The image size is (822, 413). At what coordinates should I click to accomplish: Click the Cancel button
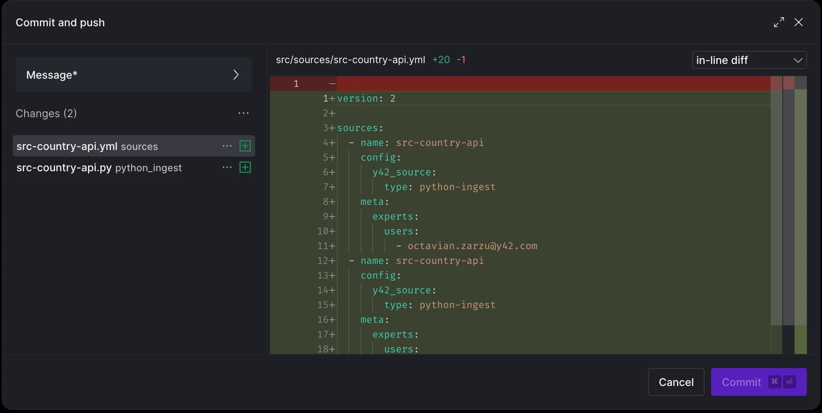[x=676, y=382]
